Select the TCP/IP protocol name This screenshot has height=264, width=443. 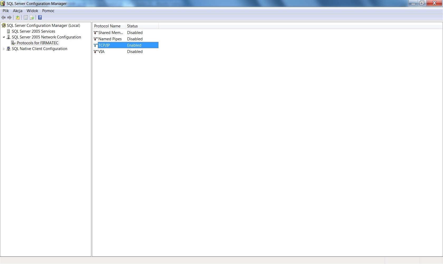tap(104, 45)
